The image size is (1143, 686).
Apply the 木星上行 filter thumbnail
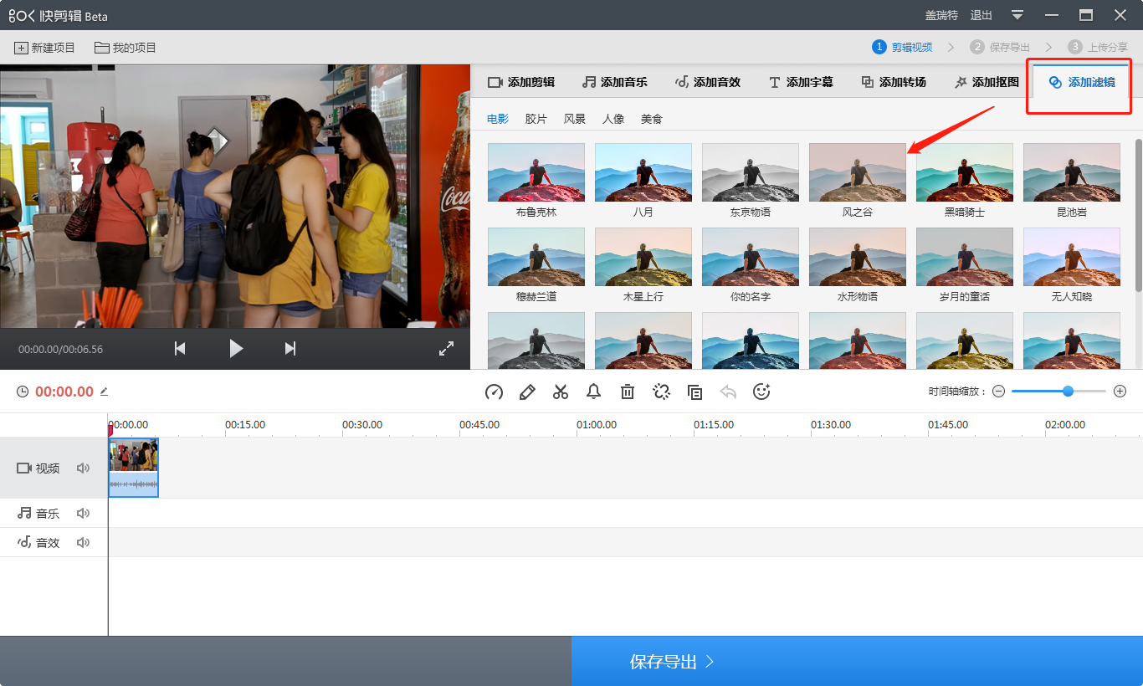pyautogui.click(x=643, y=257)
